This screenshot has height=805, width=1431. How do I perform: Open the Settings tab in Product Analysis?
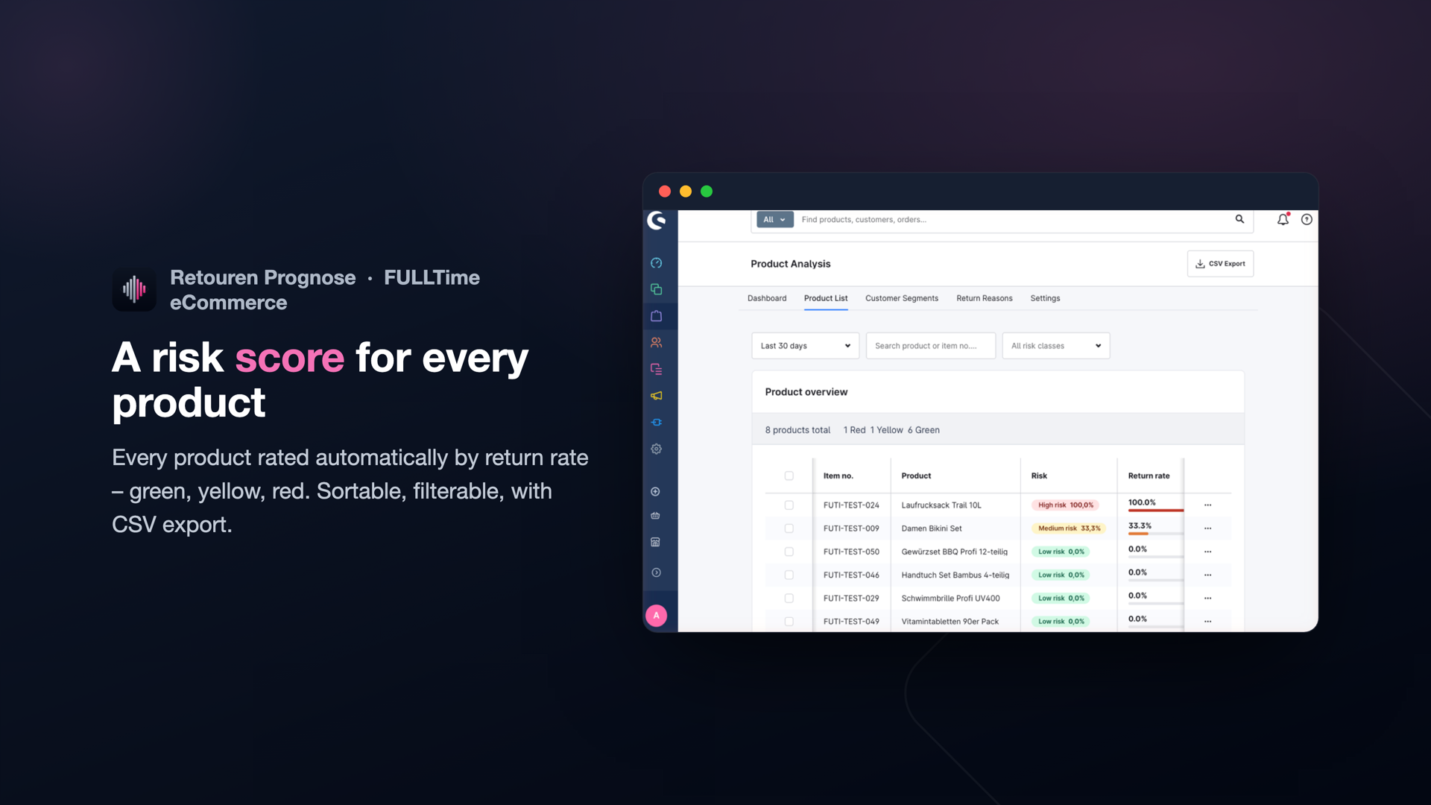tap(1045, 298)
